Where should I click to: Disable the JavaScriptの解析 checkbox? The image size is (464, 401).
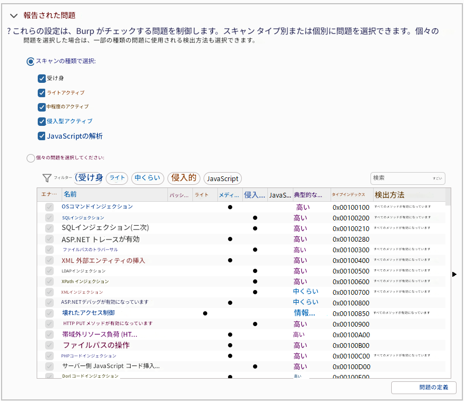41,135
